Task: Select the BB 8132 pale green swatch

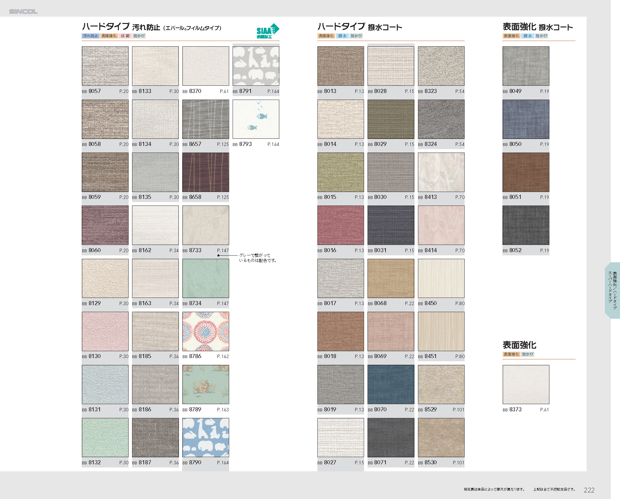Action: pos(105,438)
